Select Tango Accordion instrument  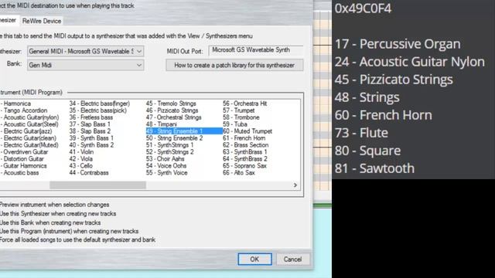(24, 110)
